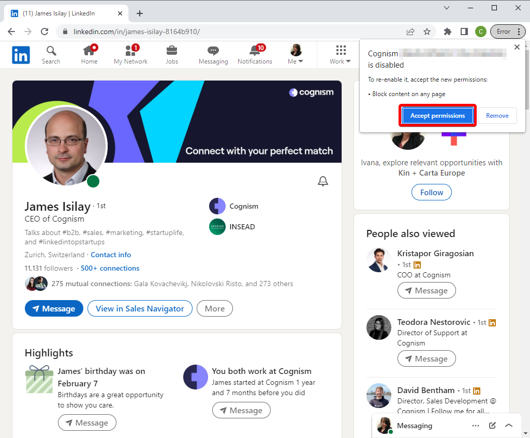This screenshot has height=438, width=530.
Task: Open 500+ connections link
Action: tap(110, 268)
